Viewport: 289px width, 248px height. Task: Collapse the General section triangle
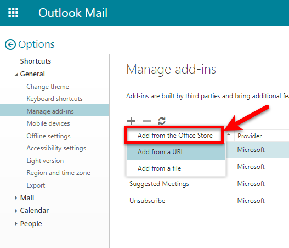pyautogui.click(x=16, y=74)
